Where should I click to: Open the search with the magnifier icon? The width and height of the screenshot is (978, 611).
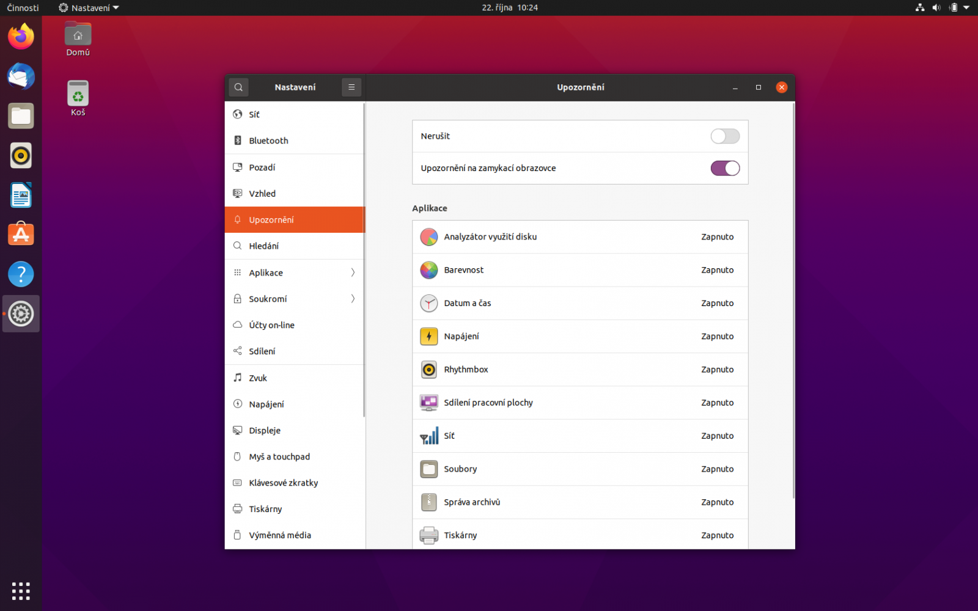point(238,87)
